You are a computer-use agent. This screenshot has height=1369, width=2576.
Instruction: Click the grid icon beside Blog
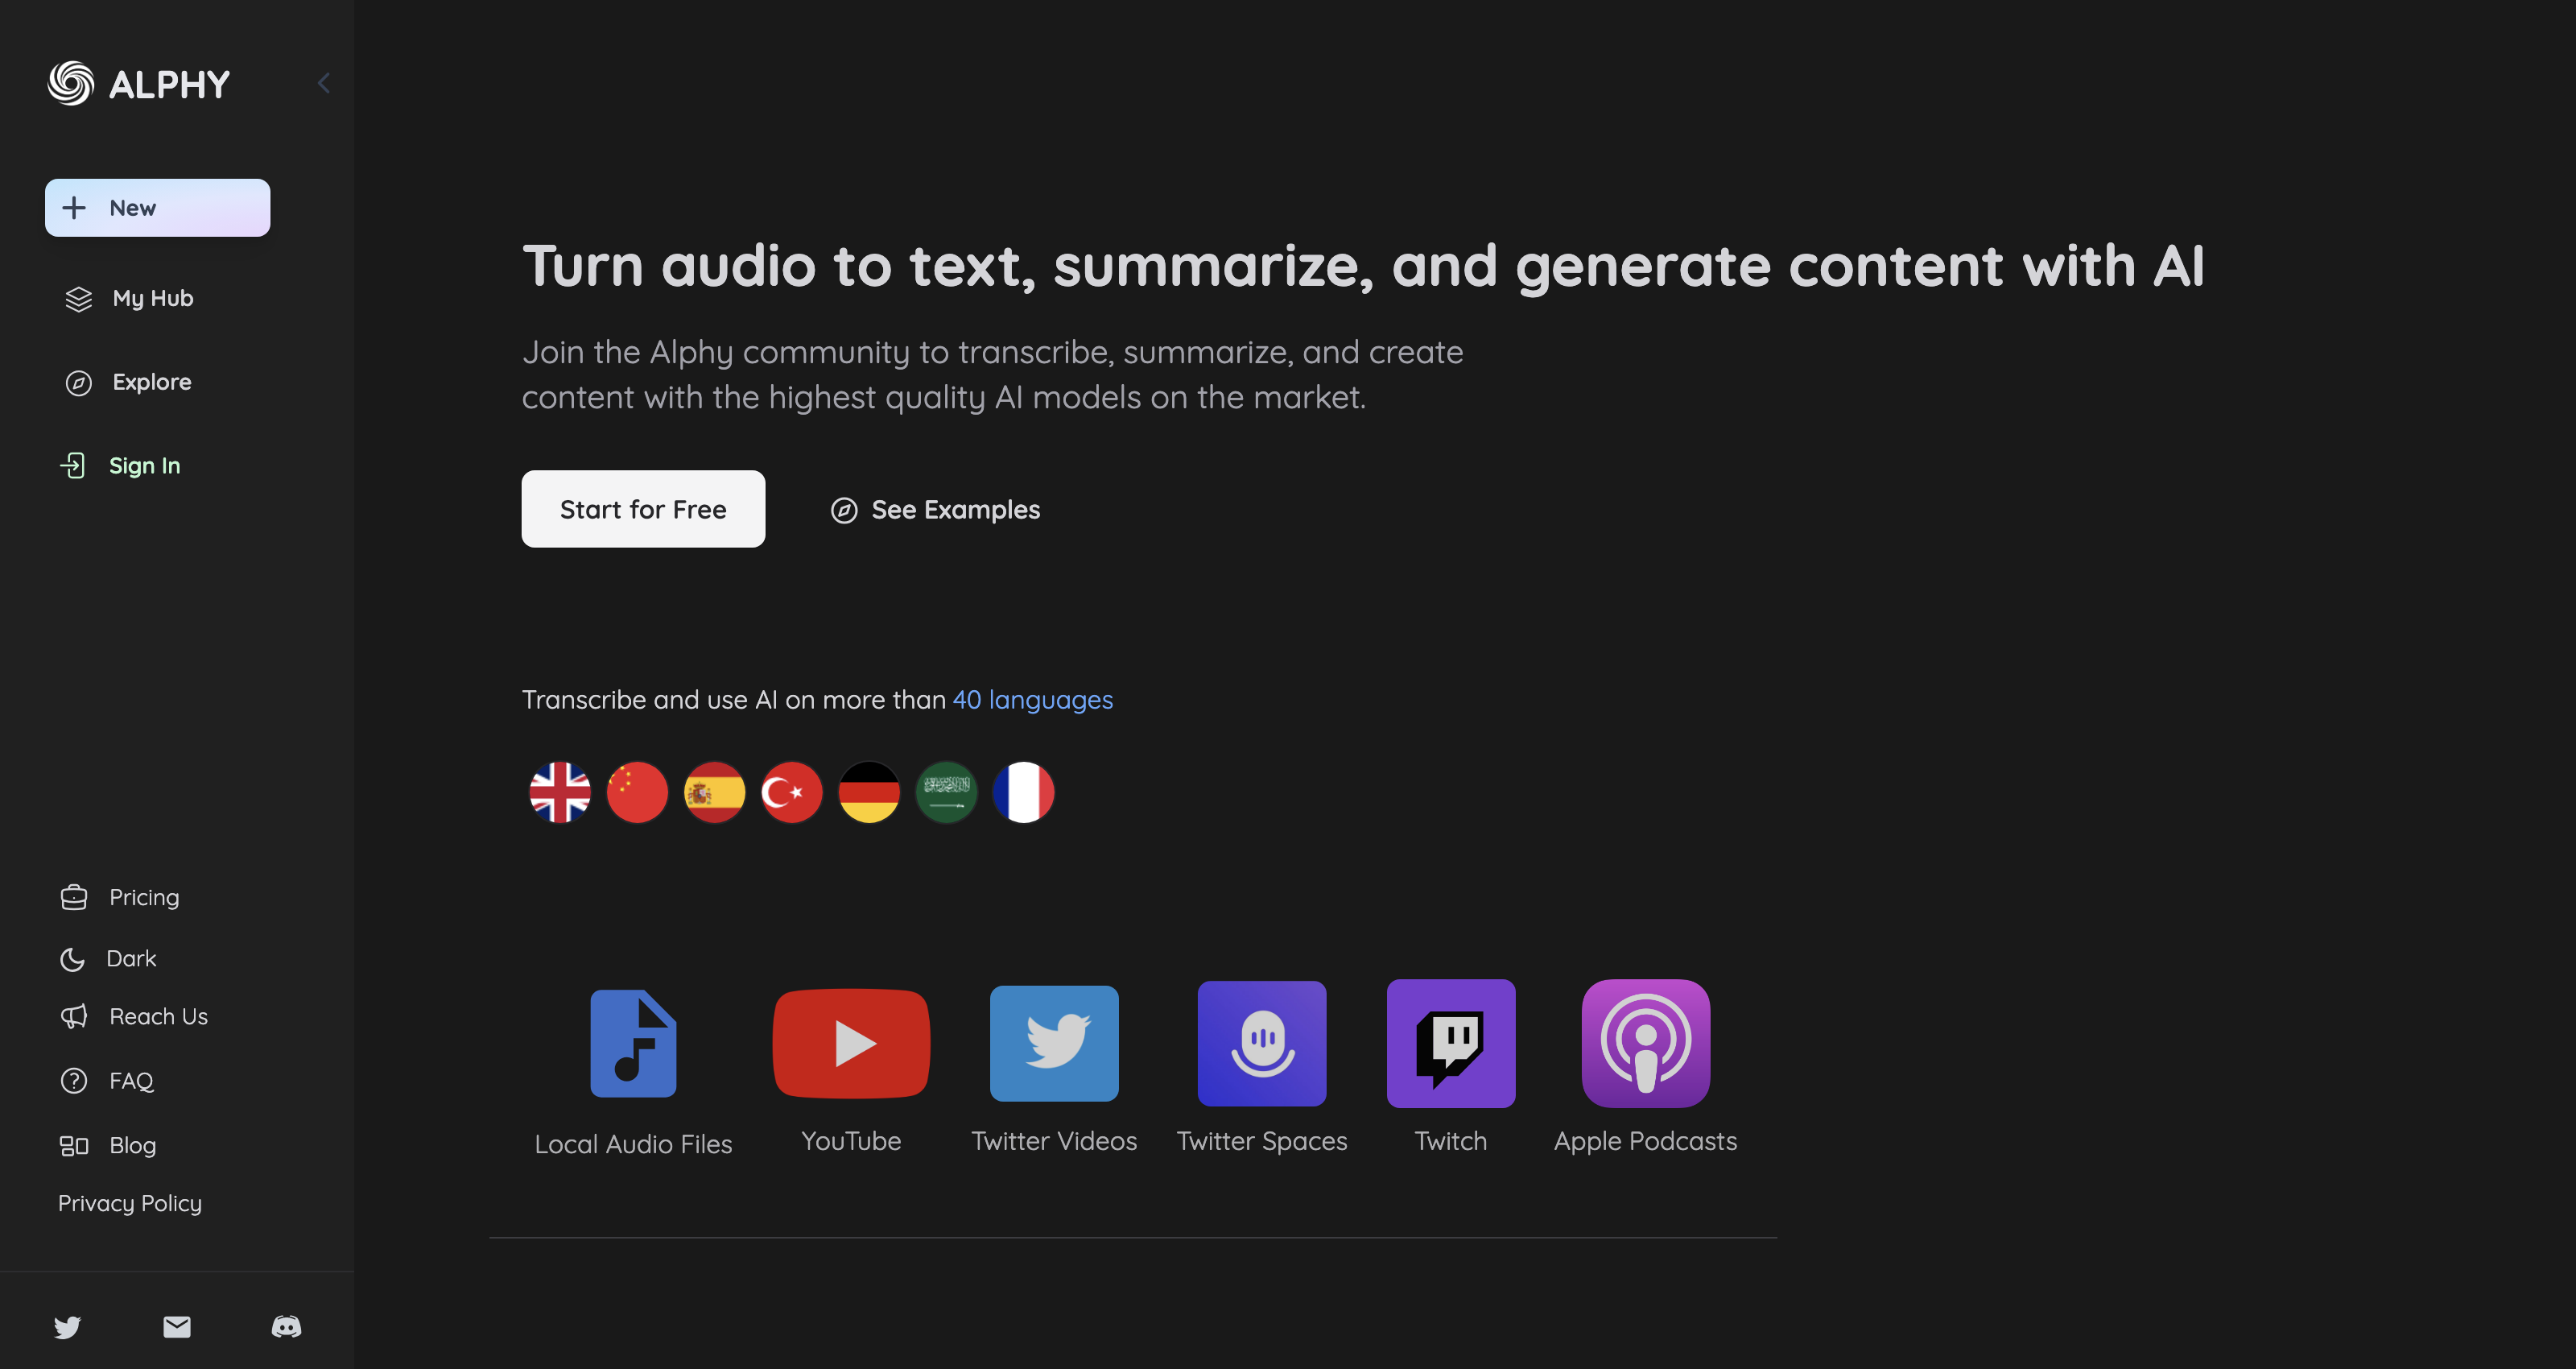[74, 1146]
